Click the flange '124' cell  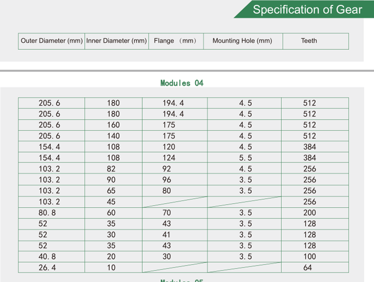(175, 158)
